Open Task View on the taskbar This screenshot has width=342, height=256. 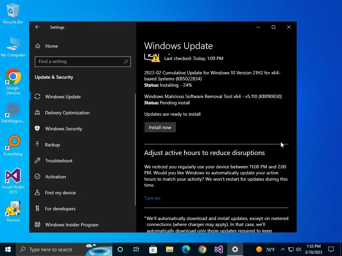[x=136, y=249]
